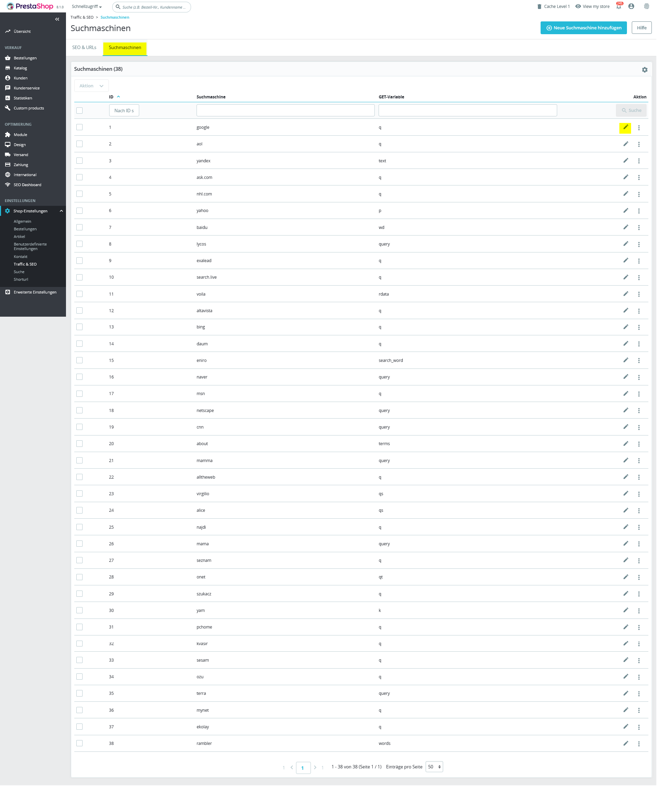657x786 pixels.
Task: Select the aol row checkbox
Action: point(79,144)
